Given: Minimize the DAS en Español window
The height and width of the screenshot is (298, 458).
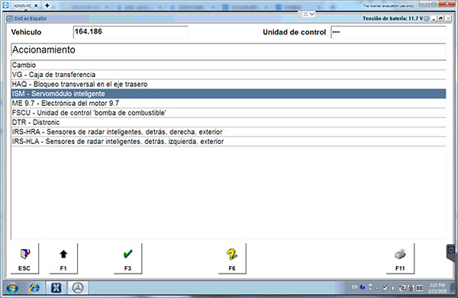Looking at the screenshot, I should (434, 18).
